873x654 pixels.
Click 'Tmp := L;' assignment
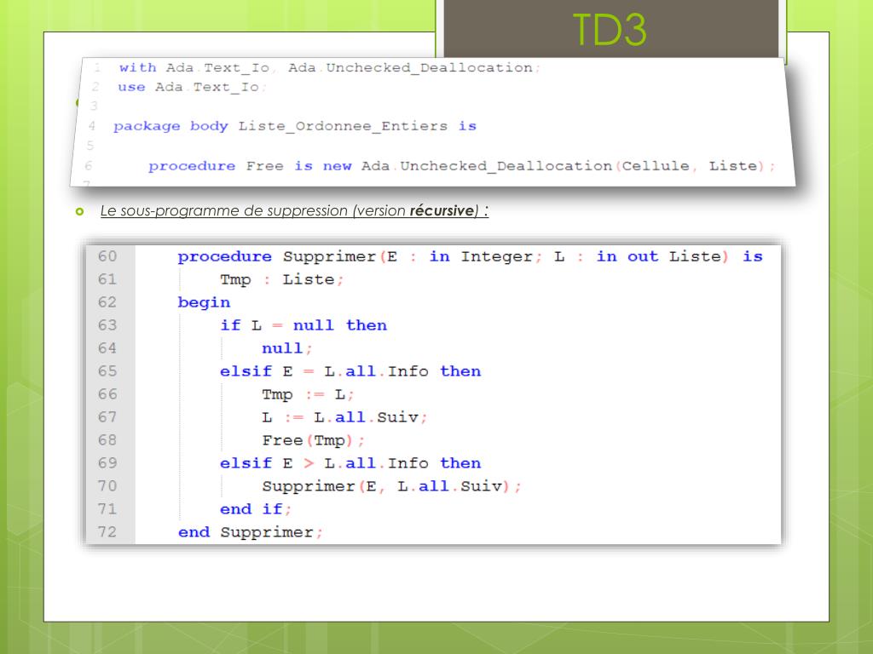tap(308, 395)
